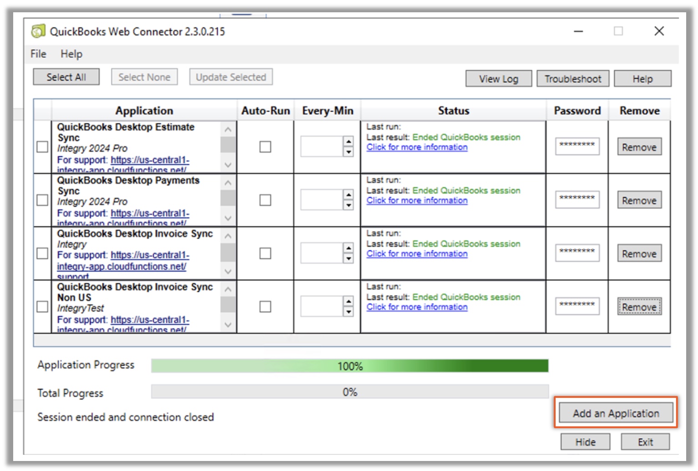This screenshot has width=698, height=471.
Task: Enable Auto-Run for Estimate Sync
Action: [x=265, y=147]
